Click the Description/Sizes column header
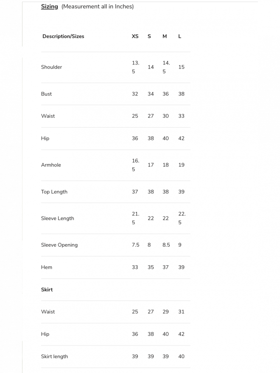 (63, 36)
